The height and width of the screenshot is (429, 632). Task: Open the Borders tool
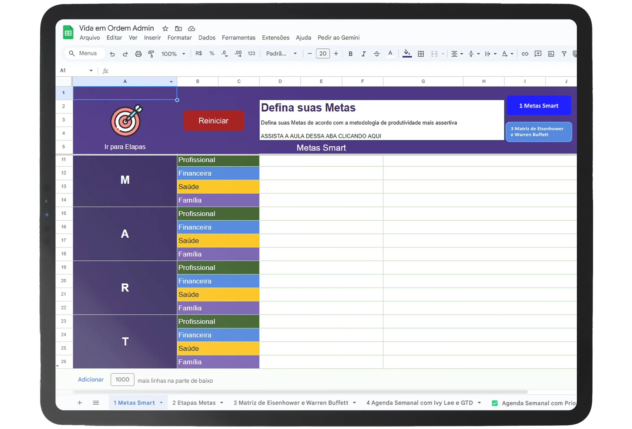pos(420,54)
